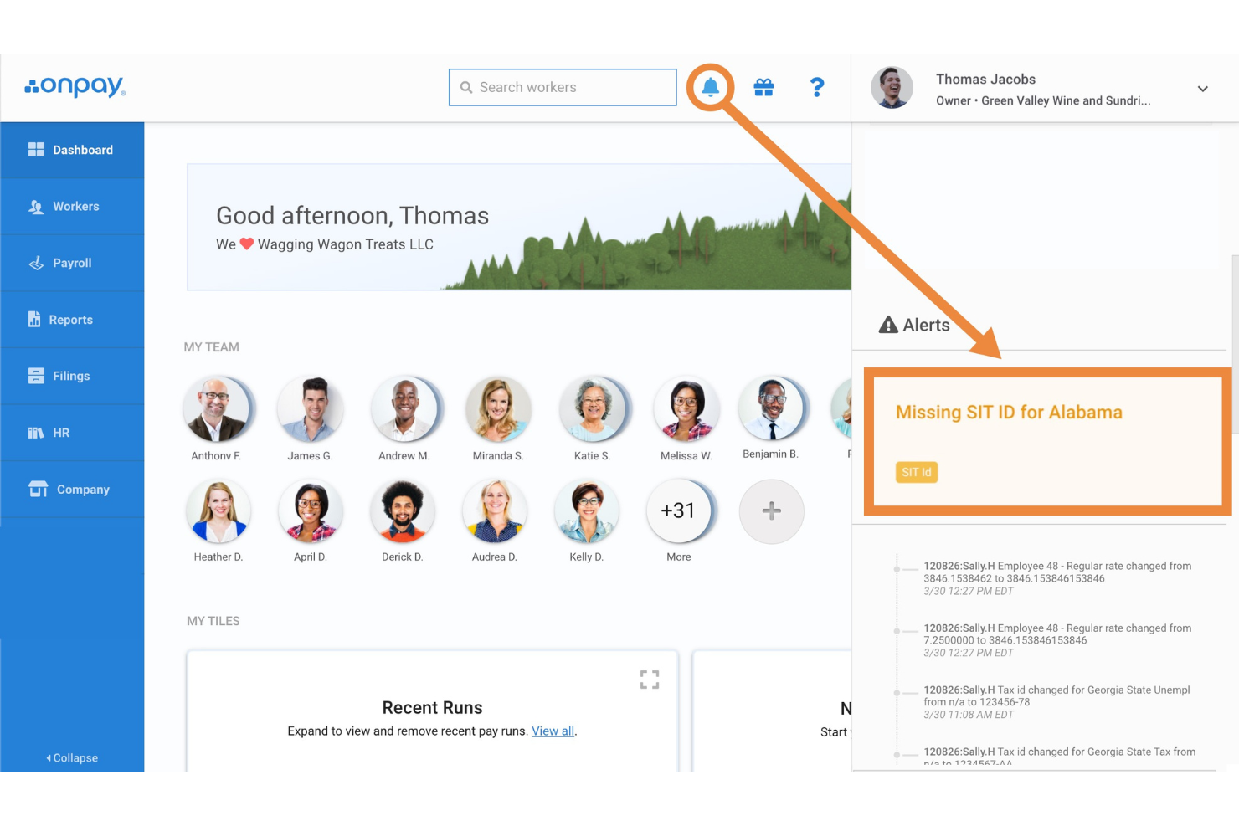Click the gift box rewards icon
Screen dimensions: 1239x826
[x=763, y=87]
